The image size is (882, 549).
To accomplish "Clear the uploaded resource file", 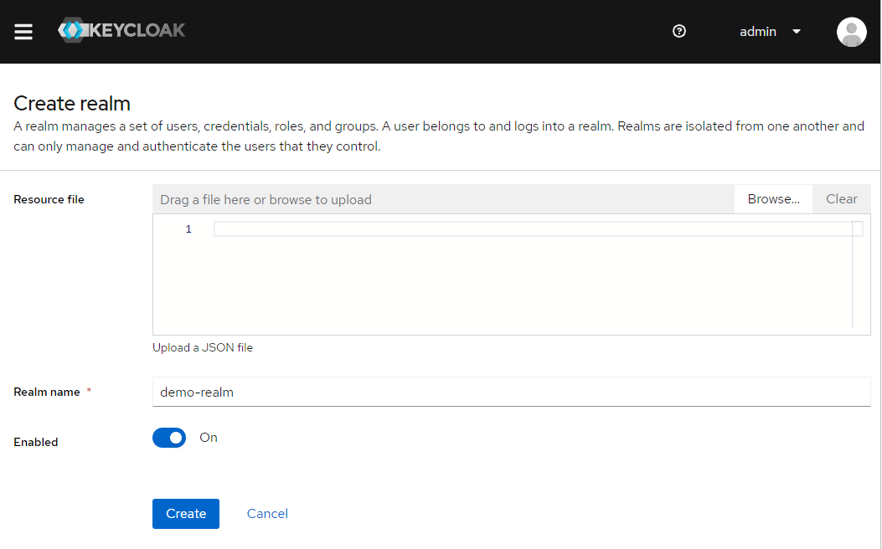I will (841, 199).
